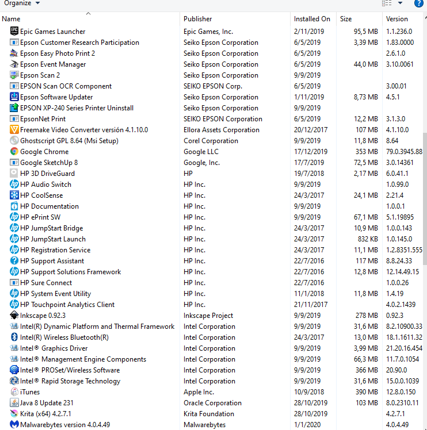The height and width of the screenshot is (430, 427).
Task: Click the change view icon
Action: point(387,3)
